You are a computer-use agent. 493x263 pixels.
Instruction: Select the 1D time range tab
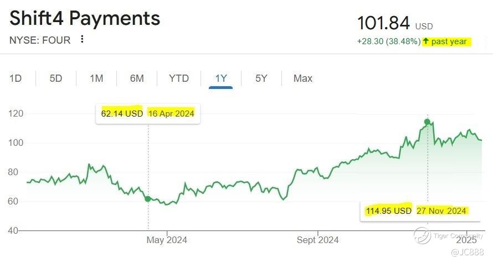[x=16, y=78]
